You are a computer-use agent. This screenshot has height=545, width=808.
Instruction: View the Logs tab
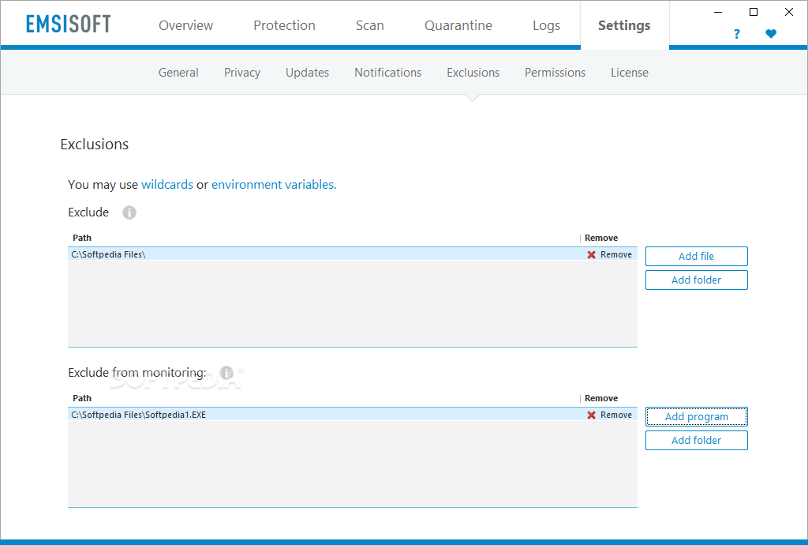point(546,25)
